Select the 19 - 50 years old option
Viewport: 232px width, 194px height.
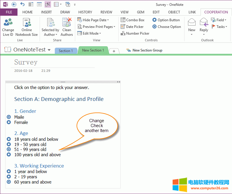9,144
